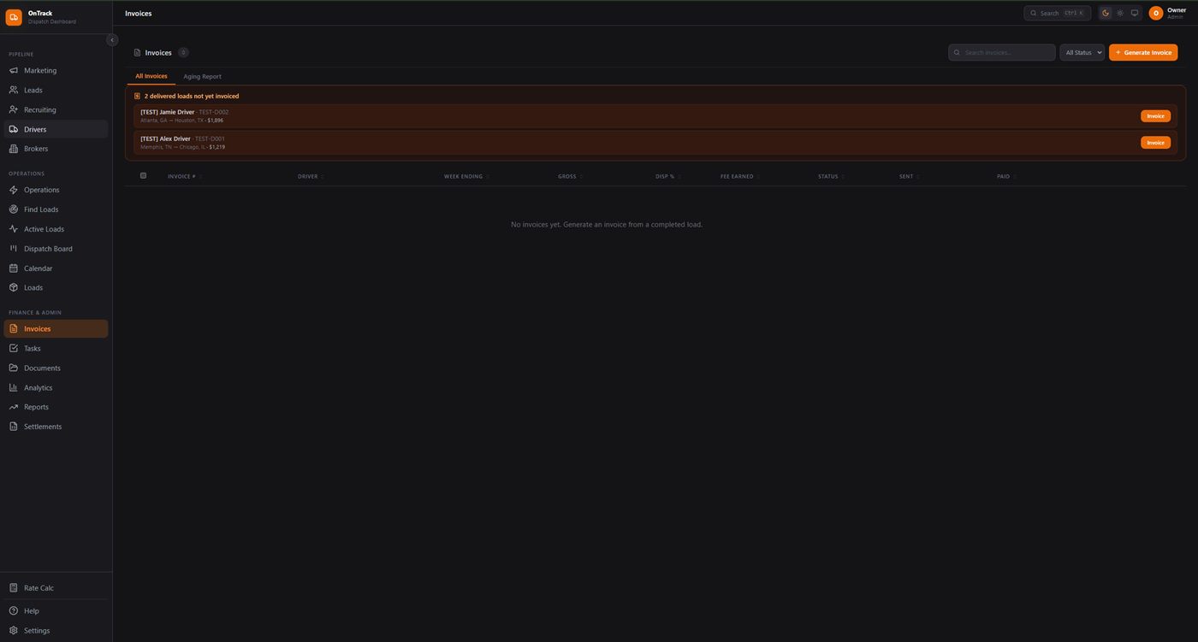The width and height of the screenshot is (1198, 642).
Task: Open the global Search Ctrl K box
Action: pyautogui.click(x=1057, y=13)
